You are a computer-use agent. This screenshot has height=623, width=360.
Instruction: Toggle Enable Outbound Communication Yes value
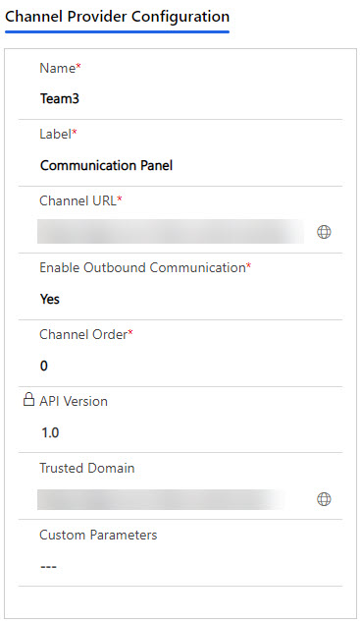50,299
